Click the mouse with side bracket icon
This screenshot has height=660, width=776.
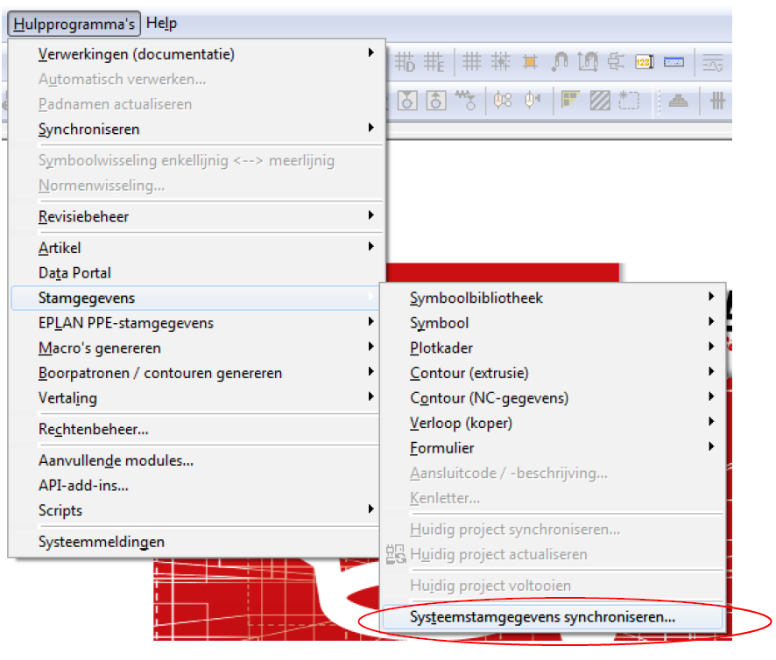pyautogui.click(x=532, y=101)
